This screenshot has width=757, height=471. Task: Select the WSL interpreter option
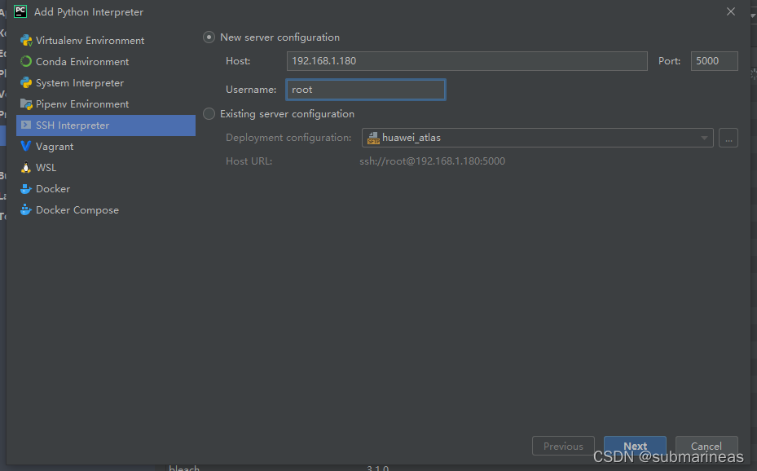pyautogui.click(x=106, y=167)
